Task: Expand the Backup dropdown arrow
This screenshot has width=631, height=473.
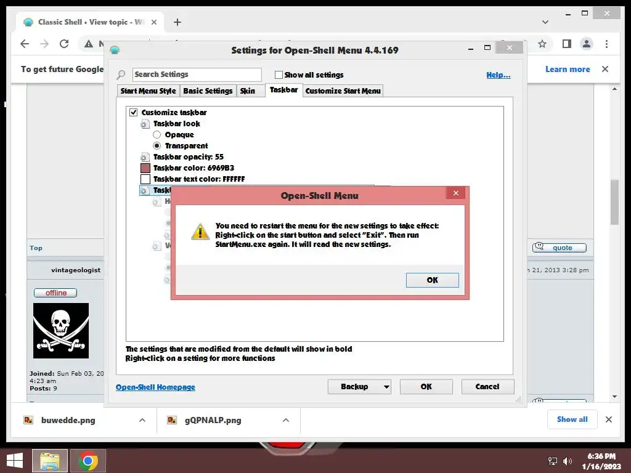Action: [x=386, y=387]
